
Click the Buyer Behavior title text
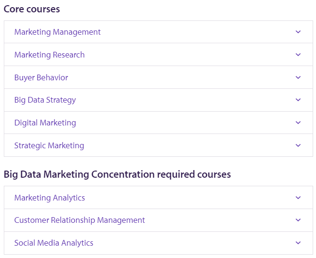pos(41,77)
